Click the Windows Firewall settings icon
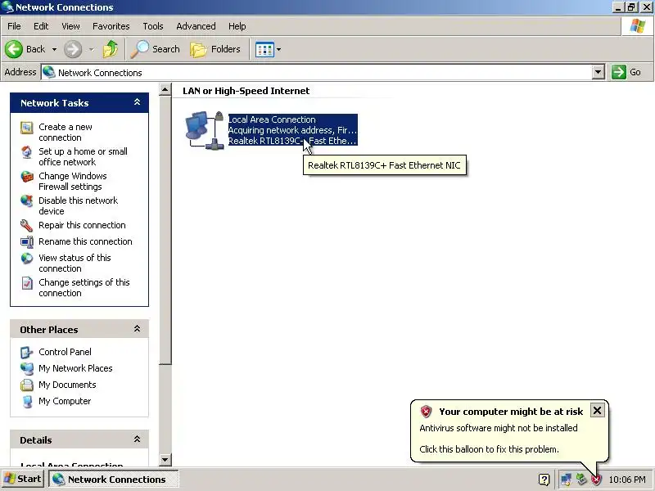 click(27, 177)
